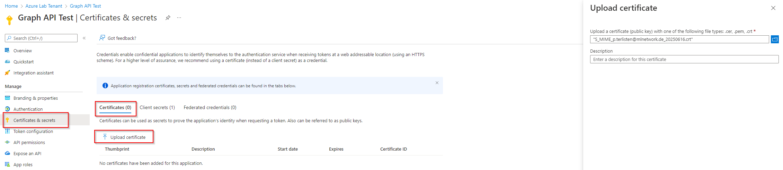Viewport: 783px width, 170px height.
Task: Click the yellow key page icon
Action: click(9, 20)
